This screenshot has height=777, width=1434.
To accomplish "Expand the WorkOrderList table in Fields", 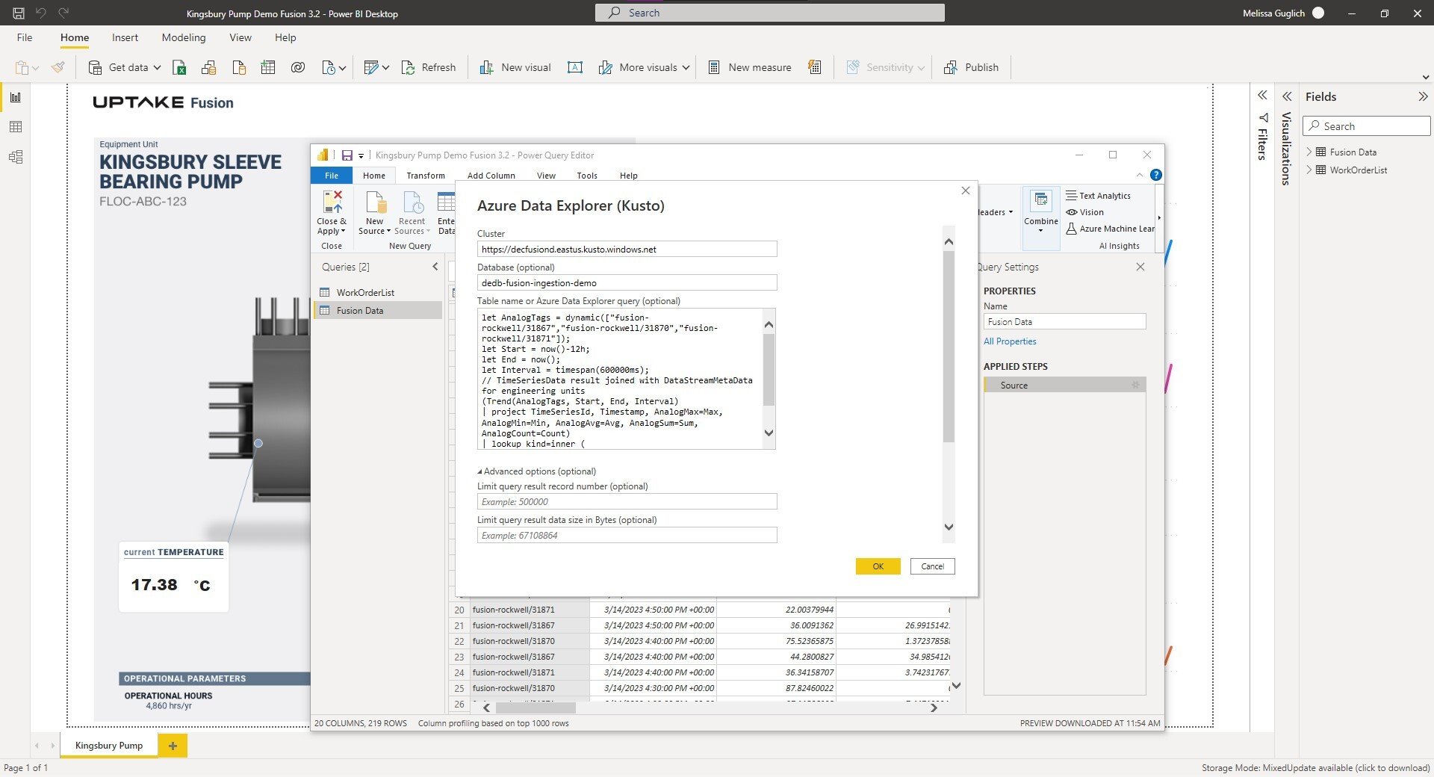I will pyautogui.click(x=1309, y=170).
